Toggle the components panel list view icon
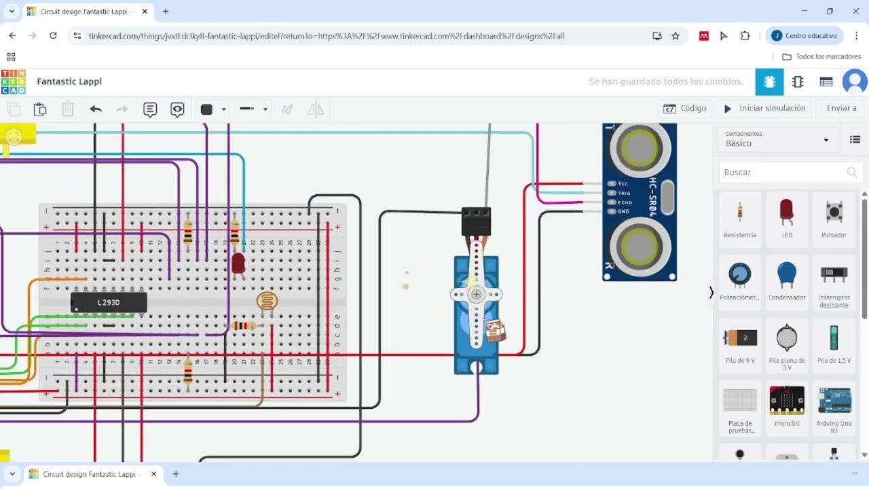 pyautogui.click(x=855, y=140)
